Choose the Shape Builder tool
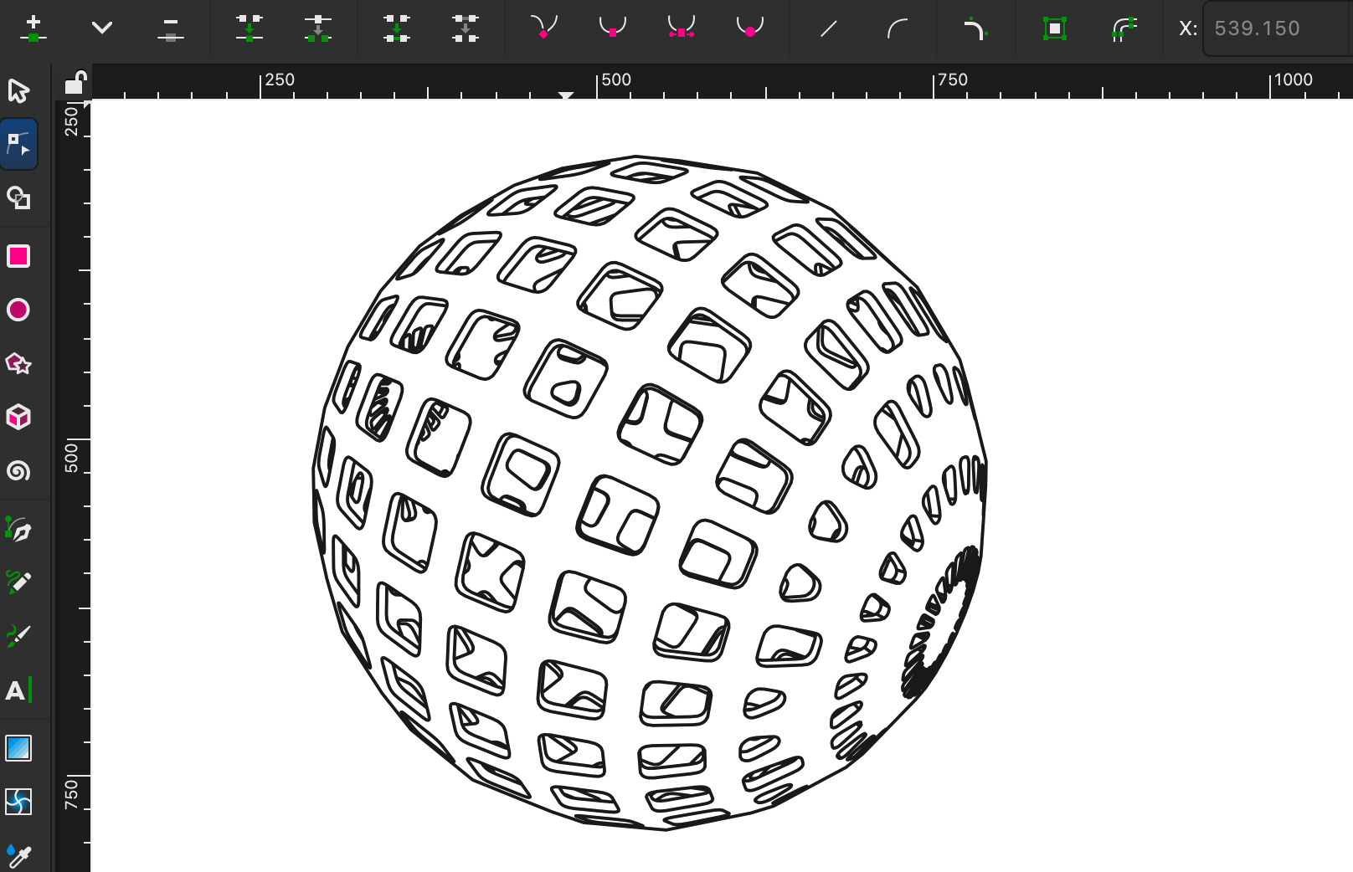Screen dimensions: 1353x872 point(18,198)
